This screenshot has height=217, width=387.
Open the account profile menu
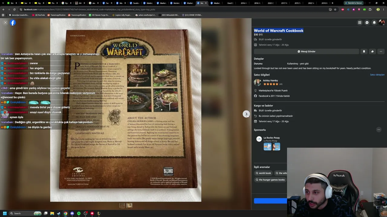coord(382,22)
